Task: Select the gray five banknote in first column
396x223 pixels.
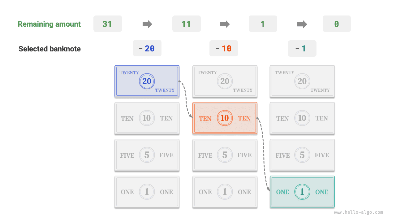Action: 147,155
